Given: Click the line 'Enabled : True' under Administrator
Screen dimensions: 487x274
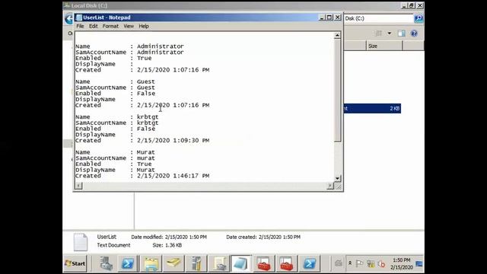Looking at the screenshot, I should click(113, 58).
